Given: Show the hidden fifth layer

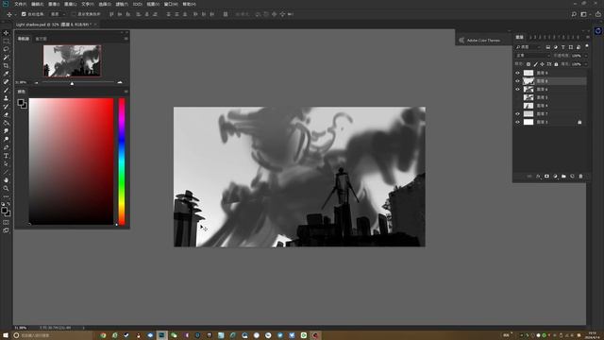Looking at the screenshot, I should point(517,106).
